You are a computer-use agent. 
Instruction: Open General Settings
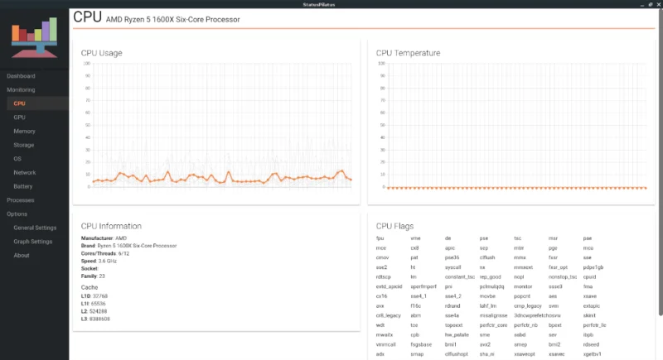pos(35,228)
